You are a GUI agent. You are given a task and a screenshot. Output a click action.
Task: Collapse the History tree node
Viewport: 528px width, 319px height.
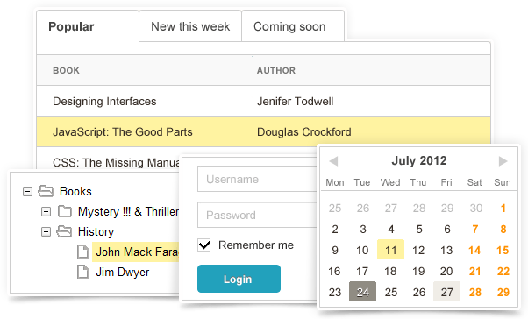[x=46, y=232]
